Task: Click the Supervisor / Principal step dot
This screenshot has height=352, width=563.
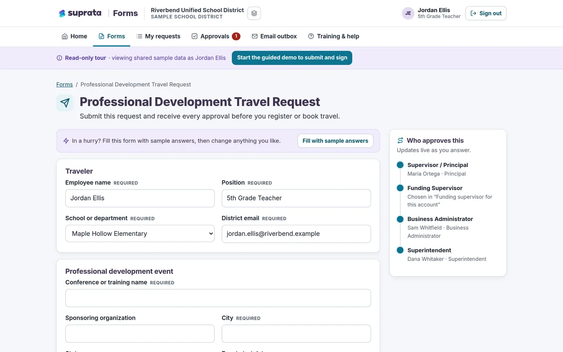Action: click(x=400, y=165)
